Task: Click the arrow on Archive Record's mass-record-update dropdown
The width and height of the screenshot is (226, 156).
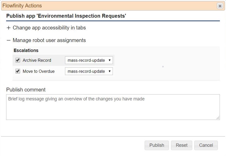Action: coord(110,60)
